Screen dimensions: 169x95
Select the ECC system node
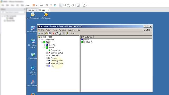(48, 42)
